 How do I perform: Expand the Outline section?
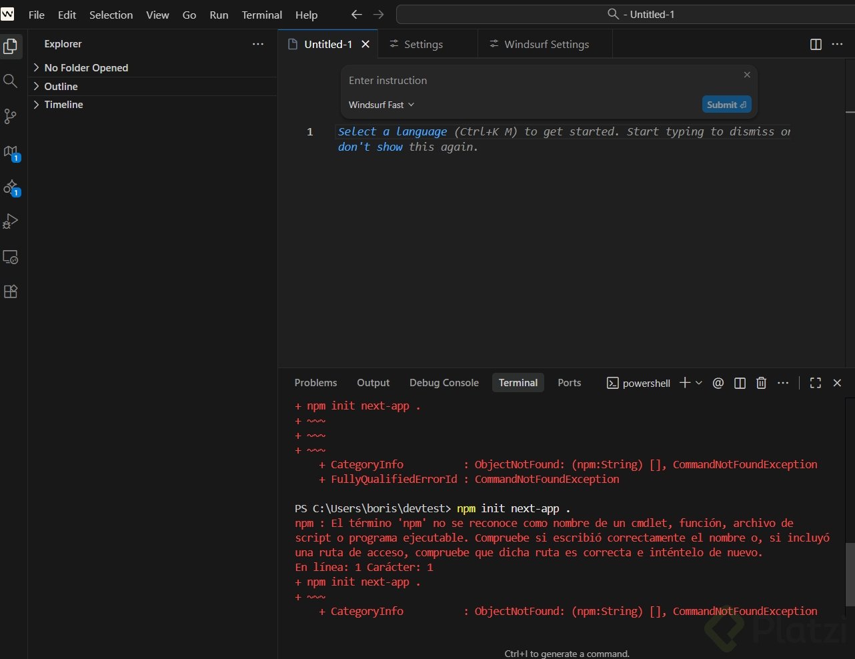pos(61,87)
